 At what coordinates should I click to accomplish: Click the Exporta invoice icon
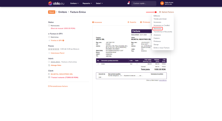(128, 22)
